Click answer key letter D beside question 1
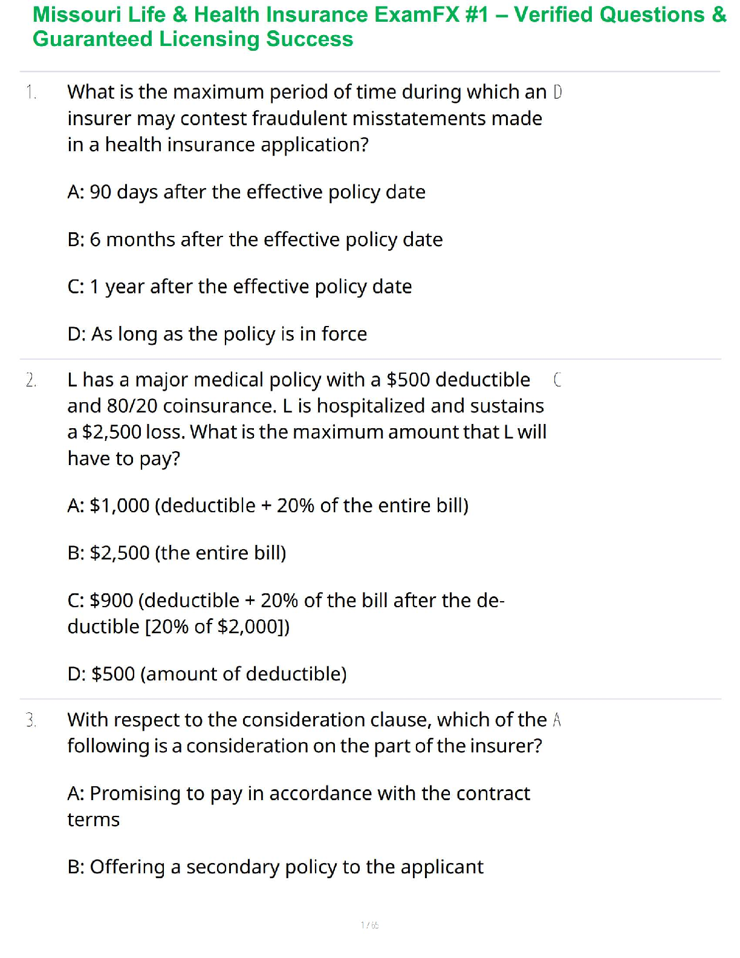This screenshot has height=958, width=740. [x=557, y=93]
